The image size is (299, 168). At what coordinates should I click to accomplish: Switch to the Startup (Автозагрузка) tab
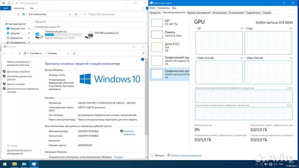click(x=219, y=12)
